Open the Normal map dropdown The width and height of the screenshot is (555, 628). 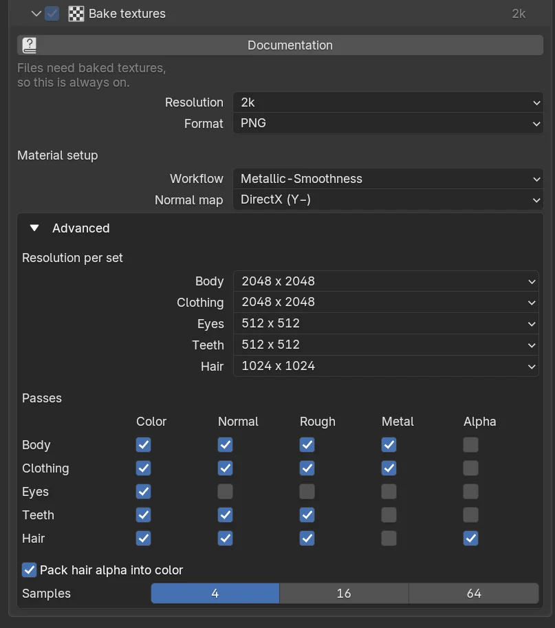[388, 199]
